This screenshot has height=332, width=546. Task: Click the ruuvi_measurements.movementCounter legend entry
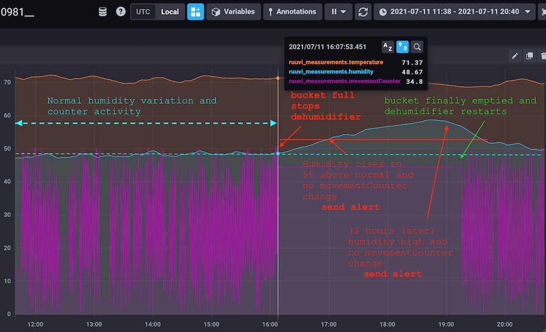[344, 81]
